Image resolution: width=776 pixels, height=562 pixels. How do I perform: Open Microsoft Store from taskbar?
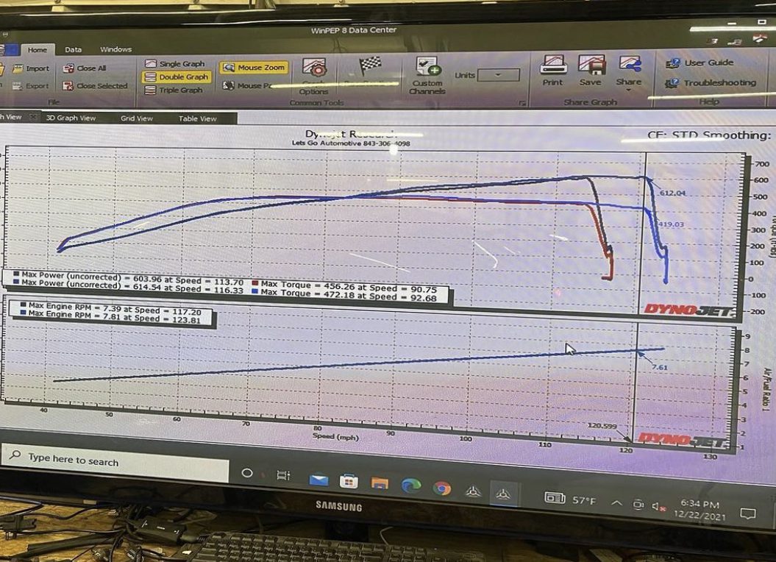coord(349,482)
